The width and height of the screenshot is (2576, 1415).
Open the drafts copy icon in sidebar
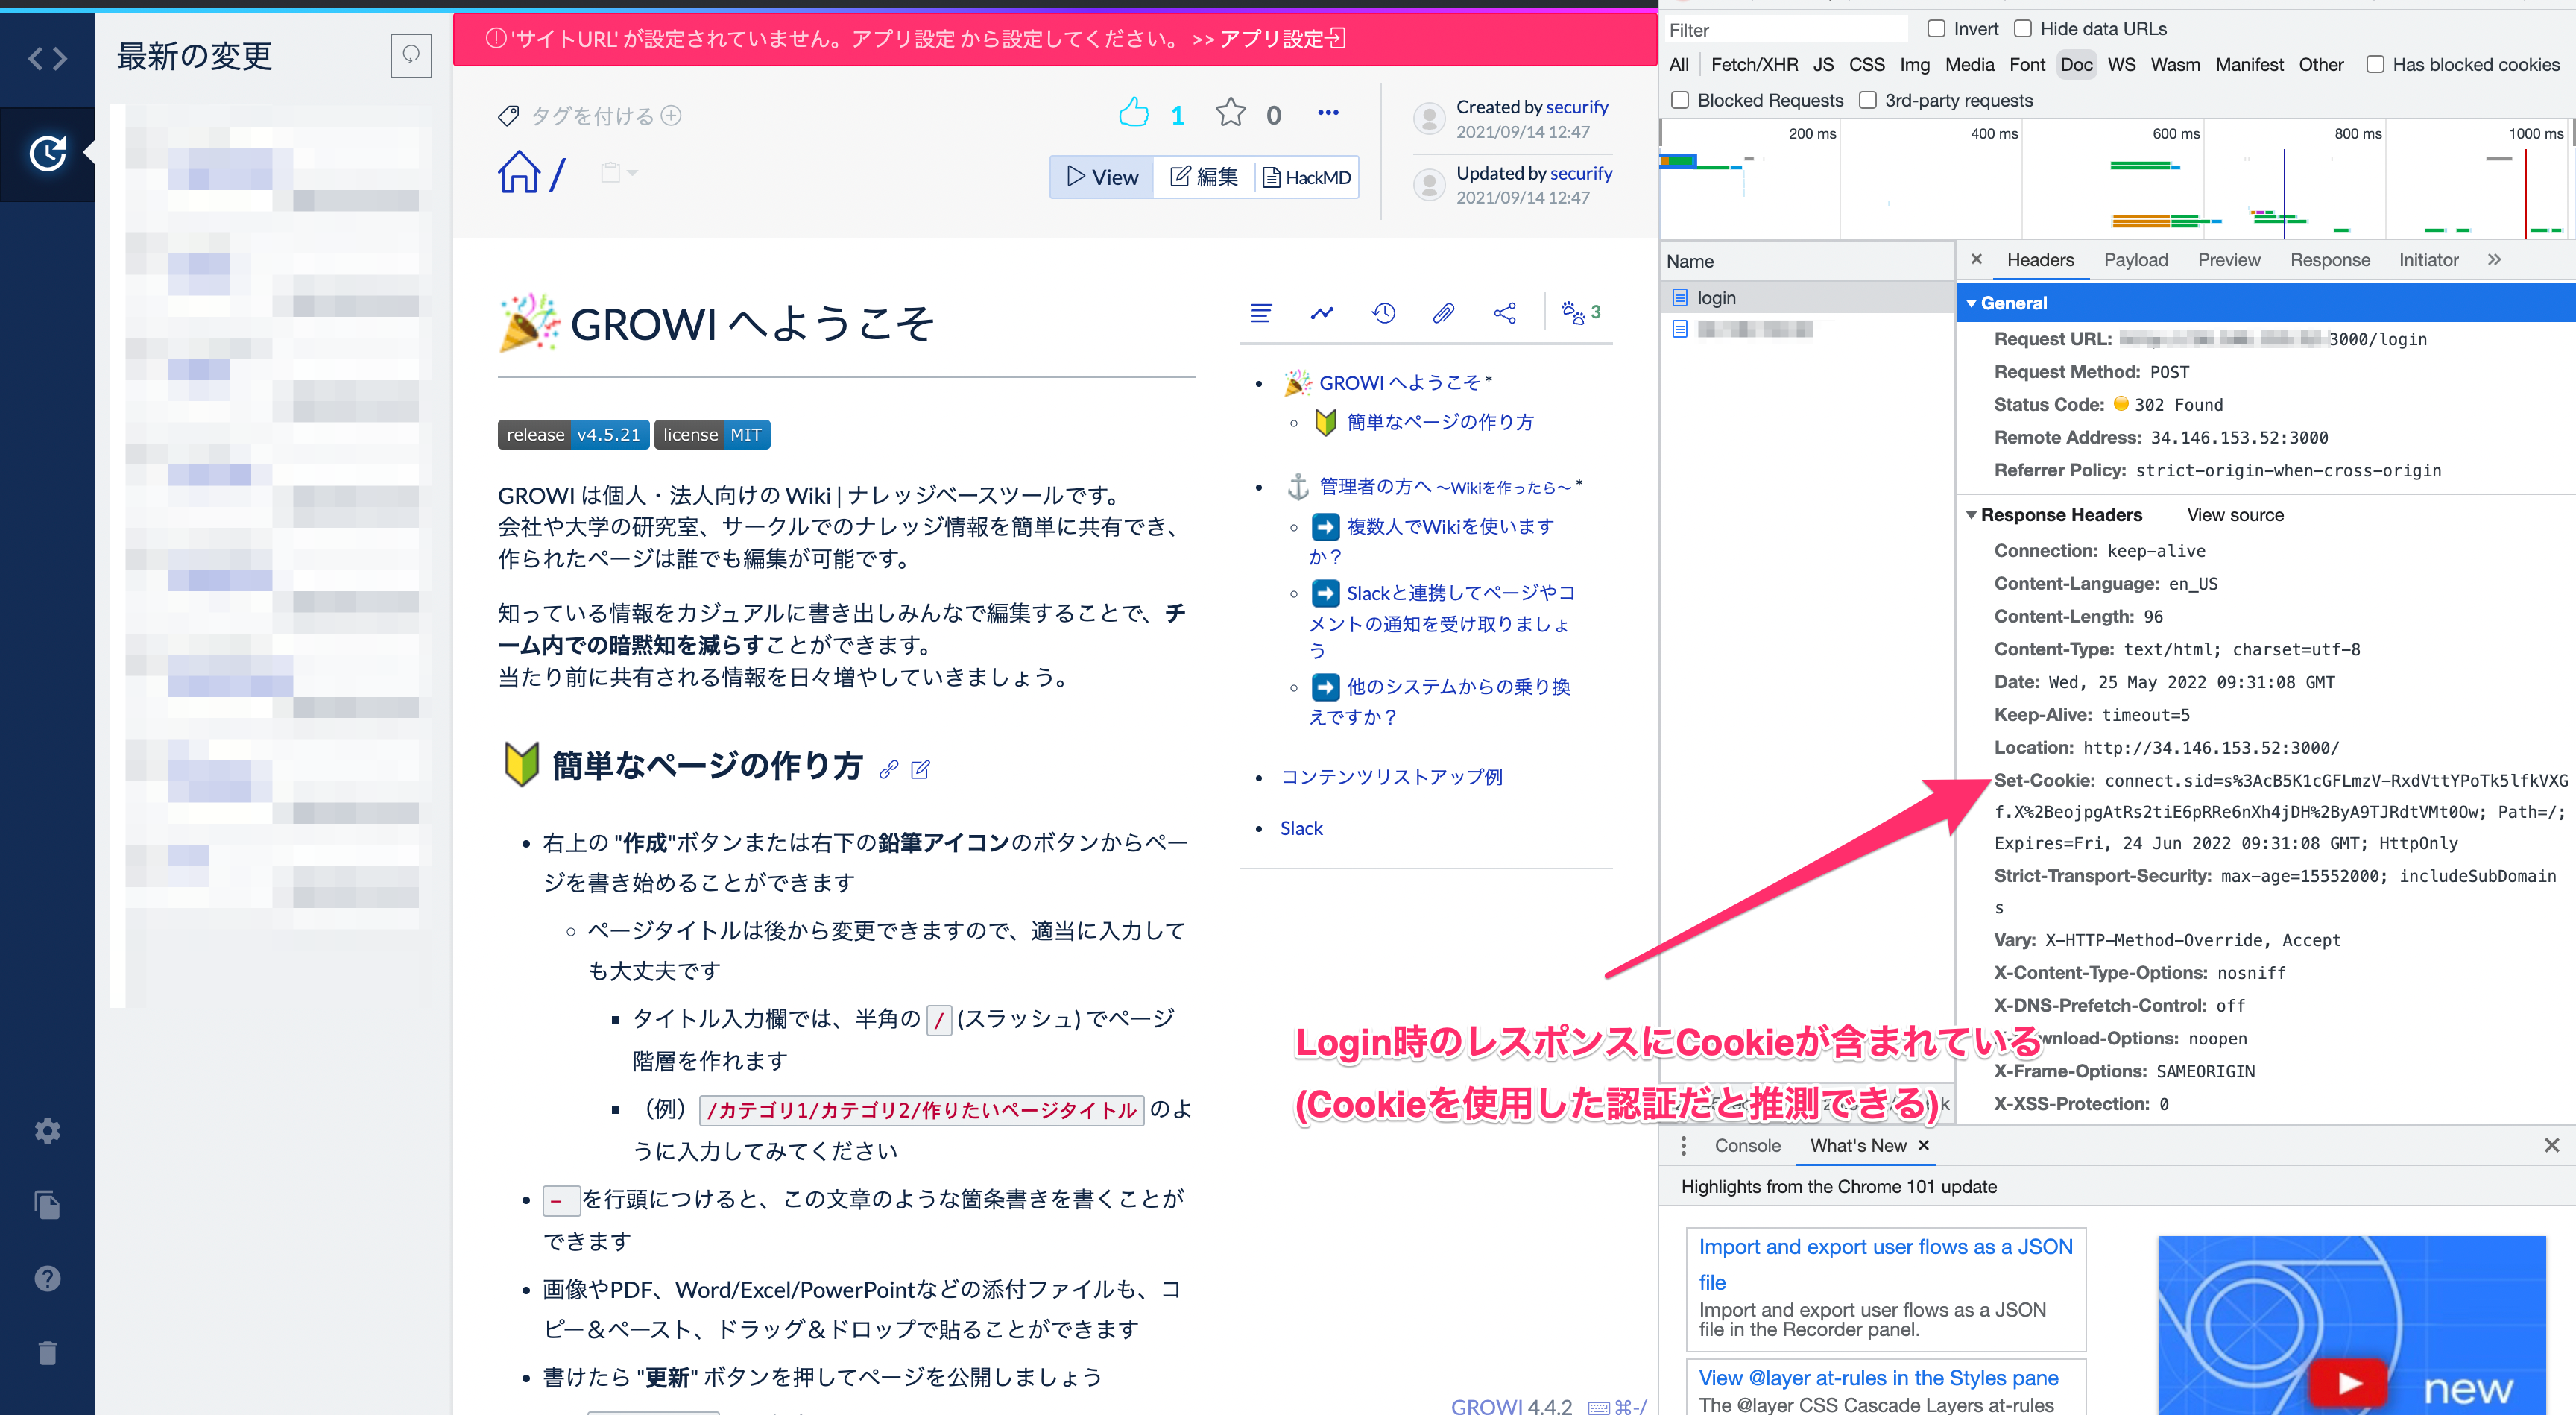tap(47, 1204)
